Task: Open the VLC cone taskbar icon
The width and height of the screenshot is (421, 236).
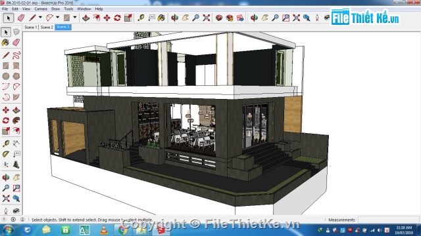Action: (x=104, y=230)
